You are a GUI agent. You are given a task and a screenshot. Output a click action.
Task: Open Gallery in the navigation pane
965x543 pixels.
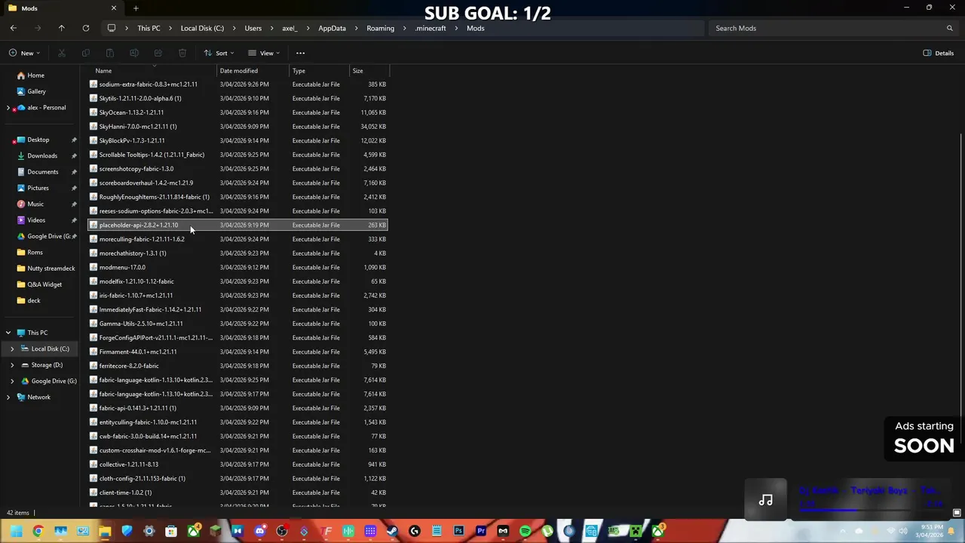[x=36, y=91]
